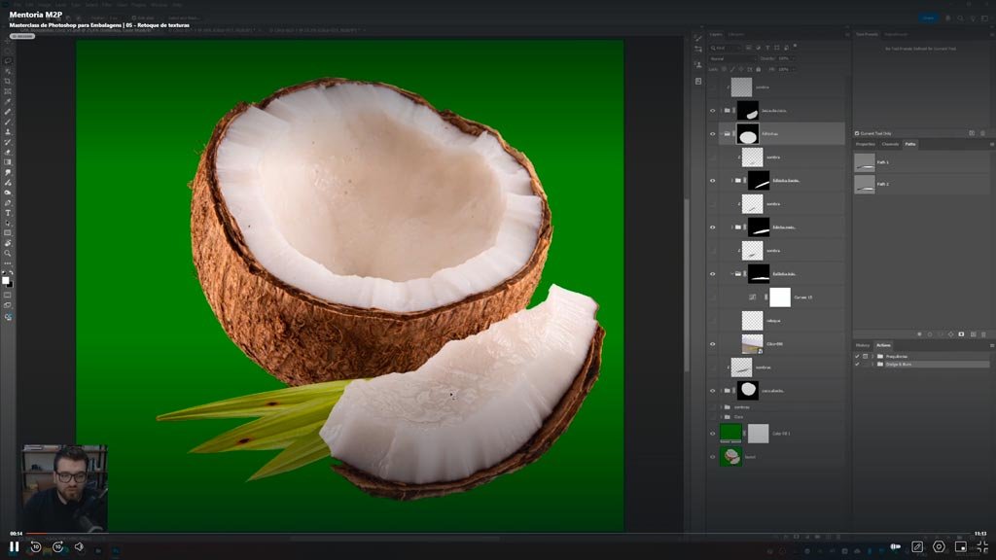Select the Lasso tool
Viewport: 996px width, 560px height.
coord(8,60)
